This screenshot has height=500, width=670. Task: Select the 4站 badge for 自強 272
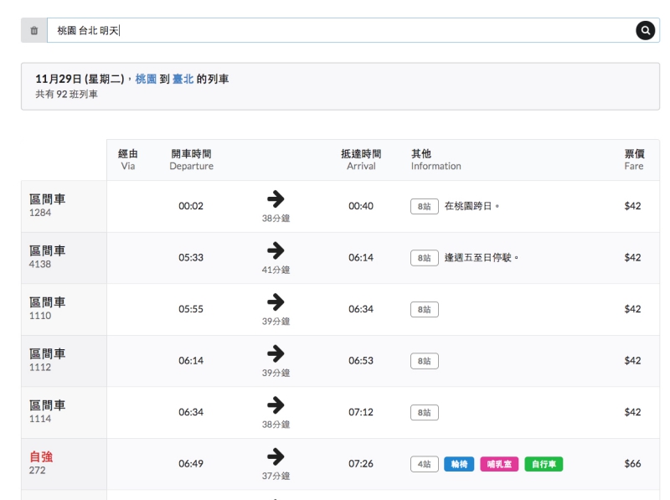[425, 464]
